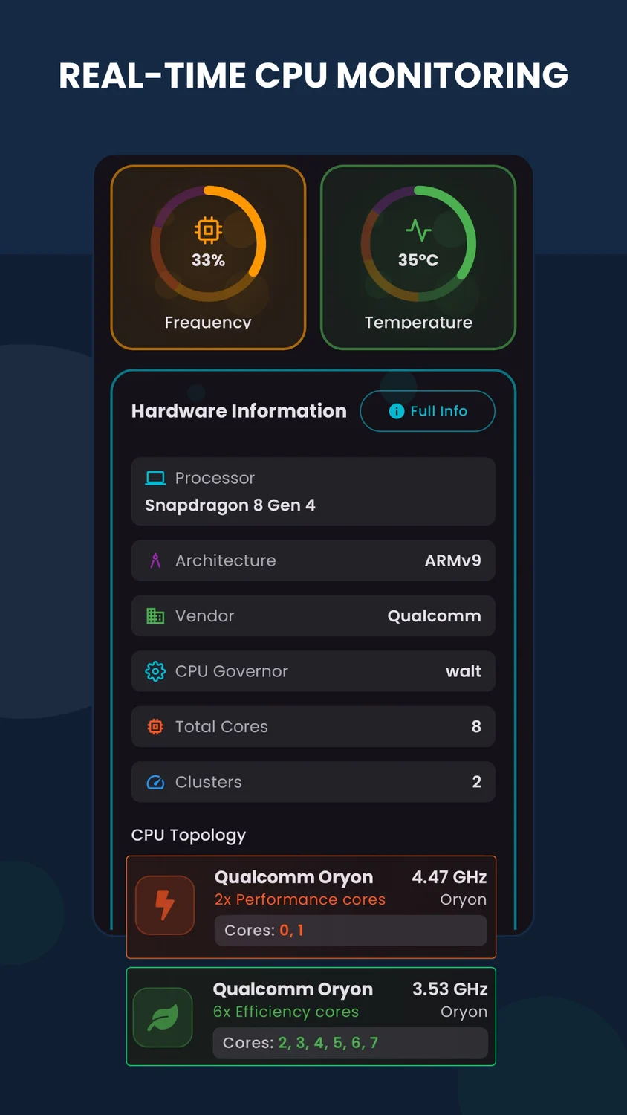Click the chip icon beside Total Cores
This screenshot has width=627, height=1115.
(155, 726)
